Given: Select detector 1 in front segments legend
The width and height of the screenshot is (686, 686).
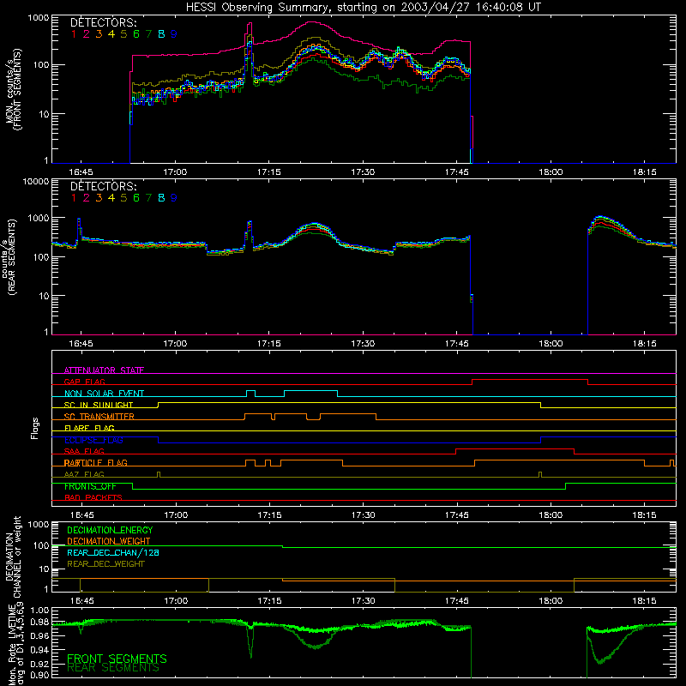Looking at the screenshot, I should pyautogui.click(x=74, y=34).
